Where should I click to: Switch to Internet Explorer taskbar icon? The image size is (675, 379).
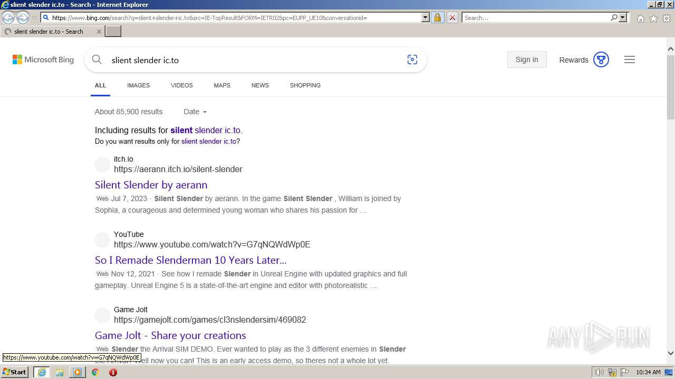tap(42, 372)
